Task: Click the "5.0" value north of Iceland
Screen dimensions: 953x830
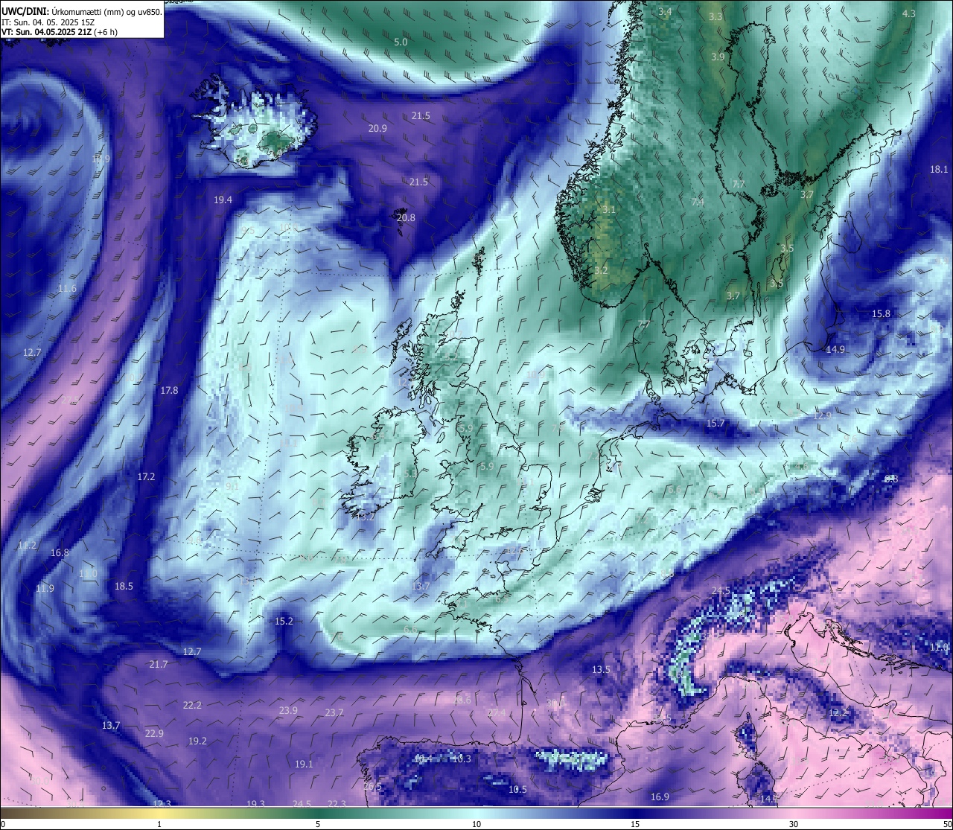Action: pos(401,42)
